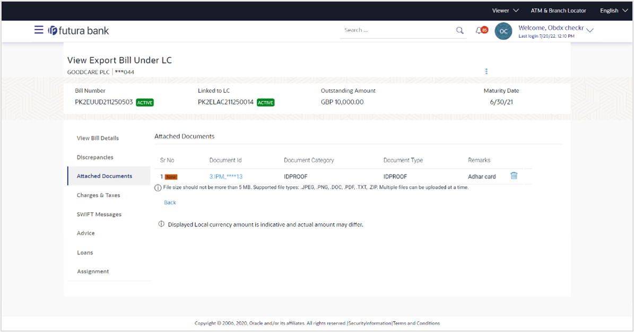Delete the Adhar card document row
The width and height of the screenshot is (634, 332).
(x=514, y=176)
